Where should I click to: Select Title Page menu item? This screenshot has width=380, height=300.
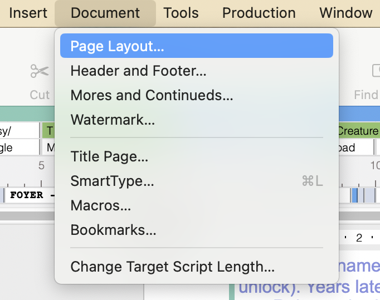pyautogui.click(x=109, y=157)
